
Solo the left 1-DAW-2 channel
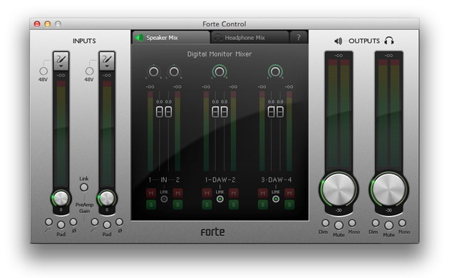click(x=207, y=205)
